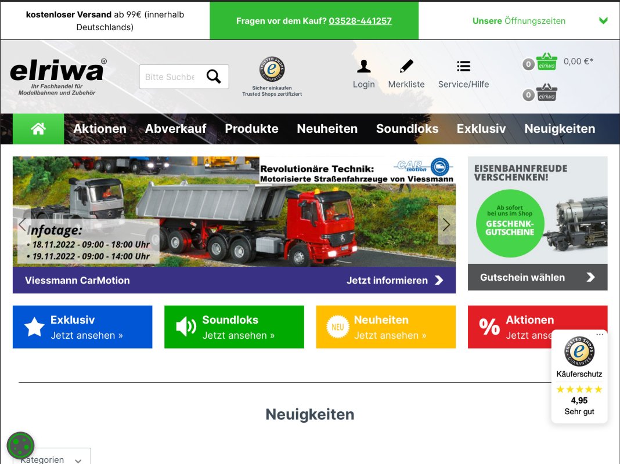This screenshot has width=620, height=464.
Task: Open the Kategorien dropdown
Action: coord(52,458)
